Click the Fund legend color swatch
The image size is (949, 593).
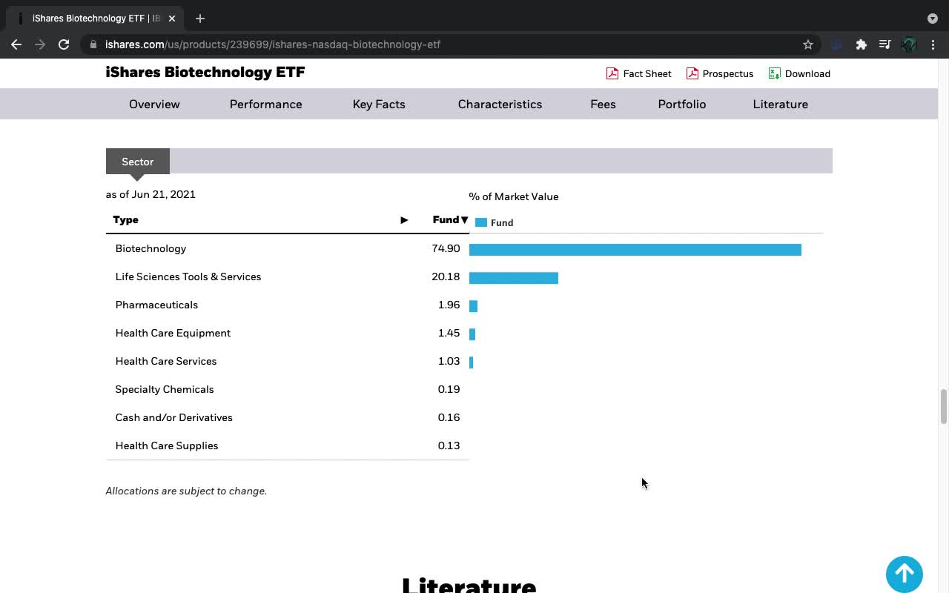click(481, 222)
